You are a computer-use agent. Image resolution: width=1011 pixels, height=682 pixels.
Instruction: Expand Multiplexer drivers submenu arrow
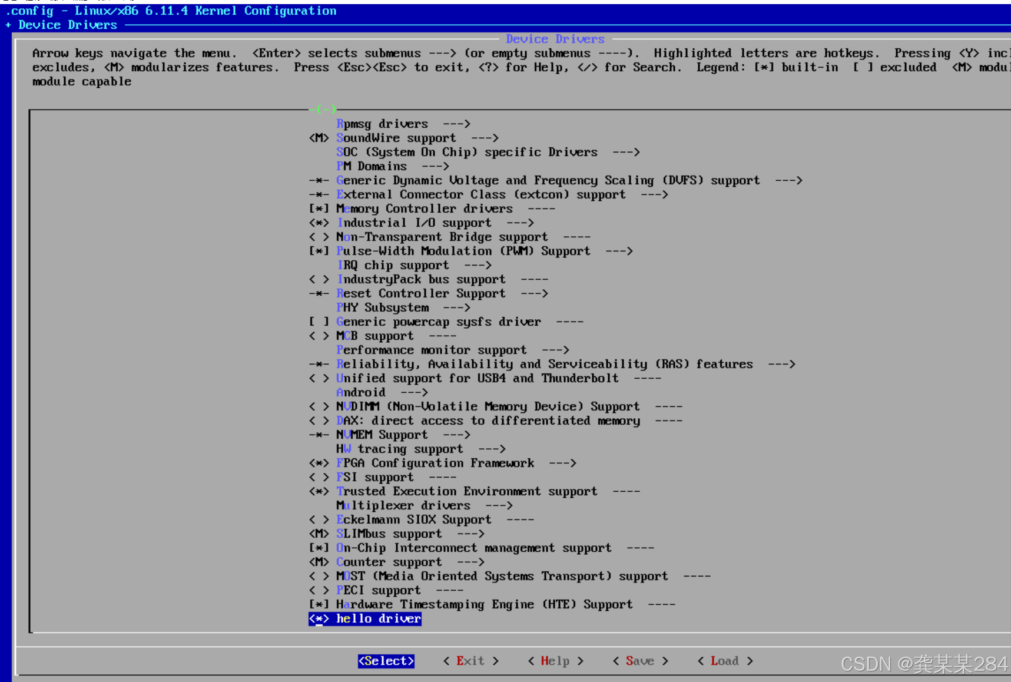coord(499,505)
